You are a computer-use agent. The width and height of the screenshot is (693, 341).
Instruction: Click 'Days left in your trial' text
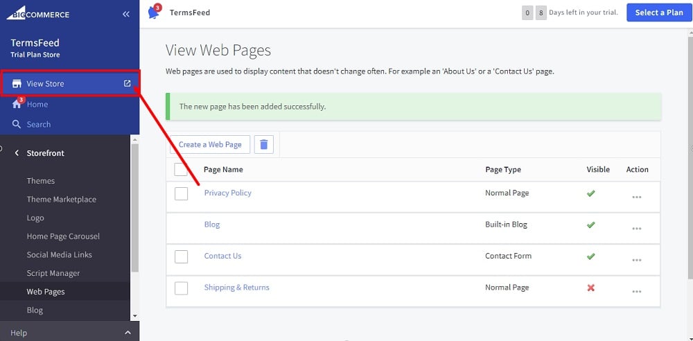584,12
